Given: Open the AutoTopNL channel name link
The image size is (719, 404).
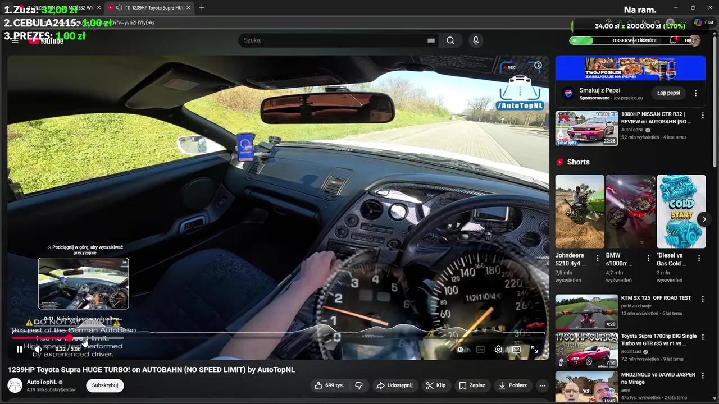Looking at the screenshot, I should (x=42, y=382).
